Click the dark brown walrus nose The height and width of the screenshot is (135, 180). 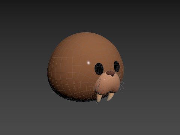pyautogui.click(x=110, y=73)
